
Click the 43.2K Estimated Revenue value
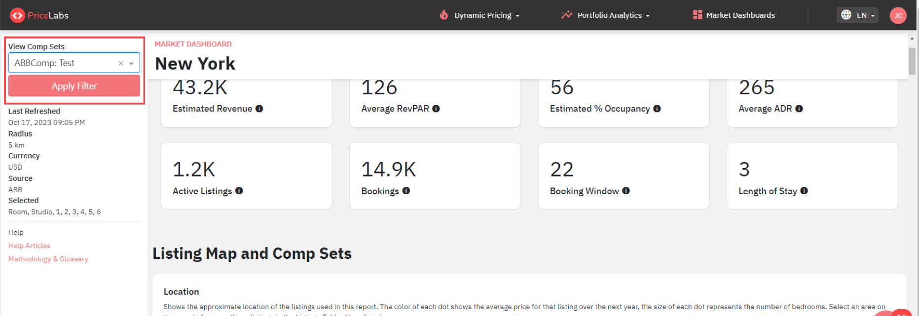[x=200, y=87]
